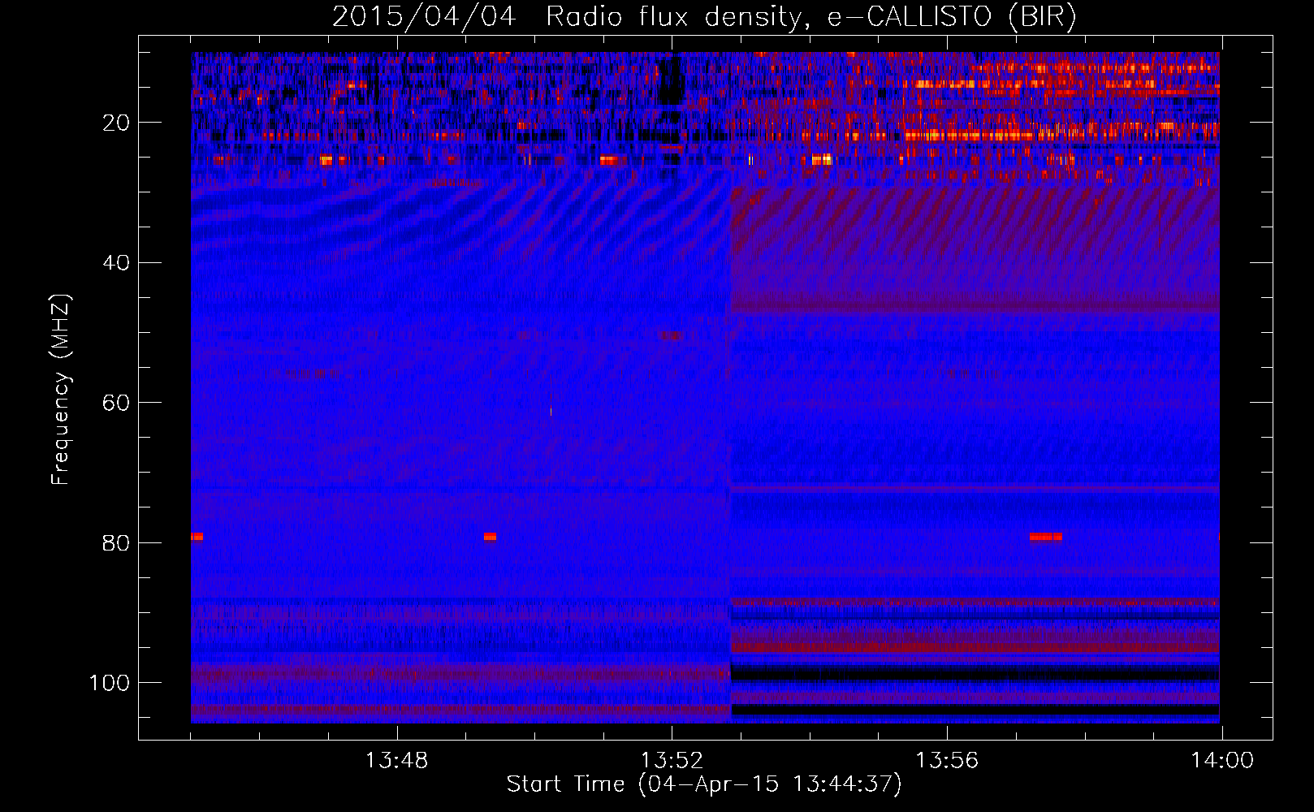Click the 60 MHz frequency tick label
The image size is (1314, 812).
116,403
